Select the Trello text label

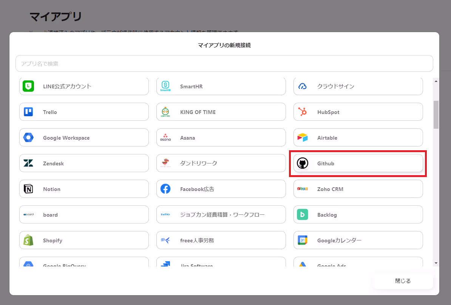click(x=50, y=112)
